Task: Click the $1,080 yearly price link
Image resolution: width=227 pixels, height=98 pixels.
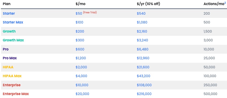Action: pos(142,22)
